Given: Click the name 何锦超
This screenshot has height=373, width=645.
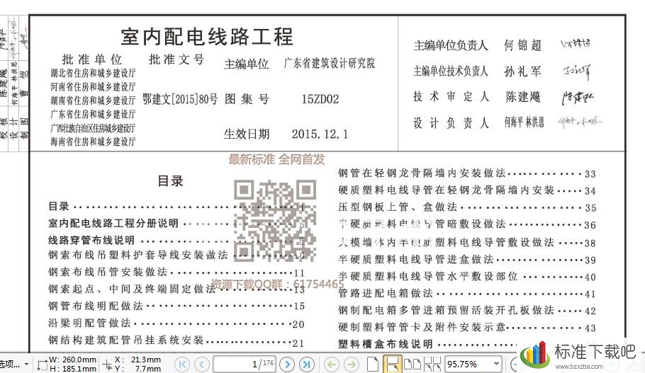Looking at the screenshot, I should tap(522, 45).
